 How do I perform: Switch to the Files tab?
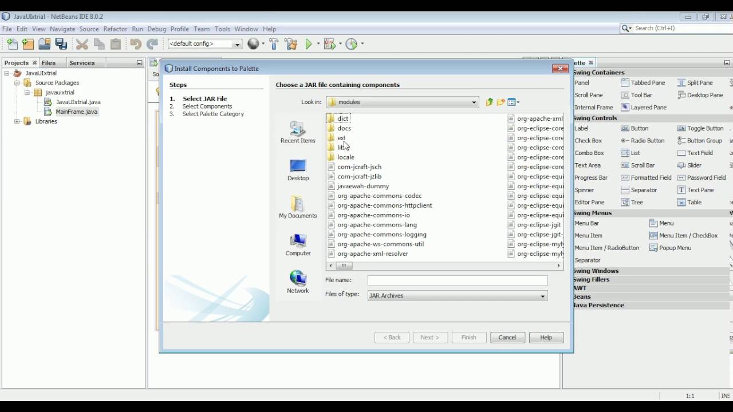point(49,63)
